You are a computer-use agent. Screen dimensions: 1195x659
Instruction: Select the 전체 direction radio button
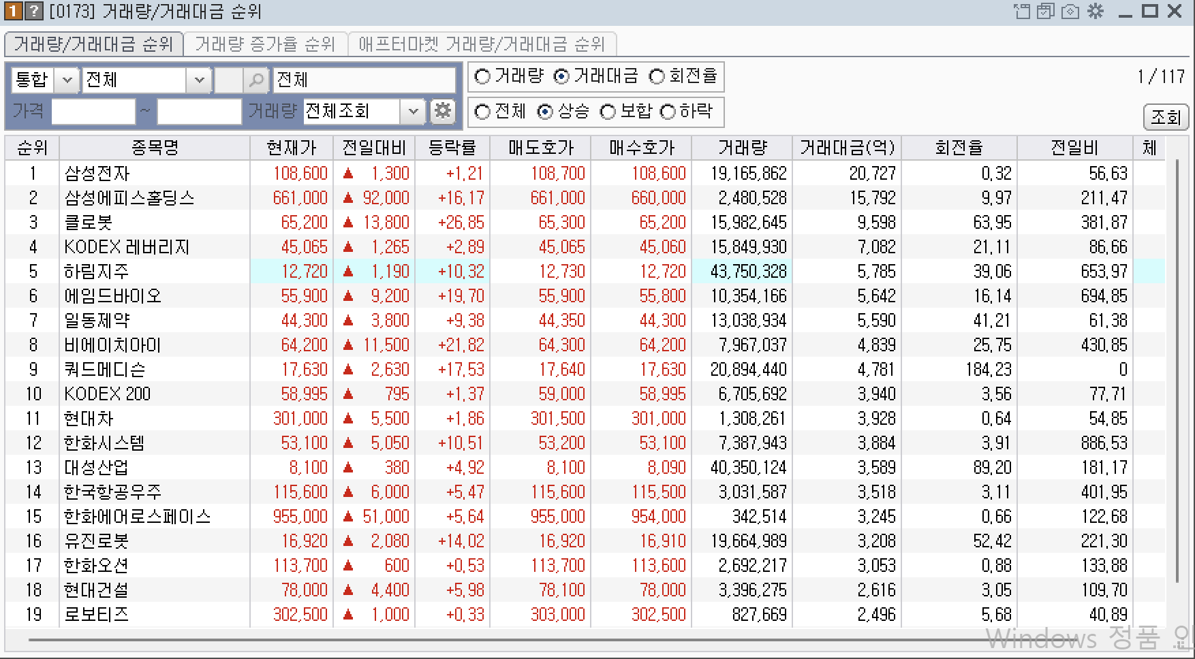[482, 112]
